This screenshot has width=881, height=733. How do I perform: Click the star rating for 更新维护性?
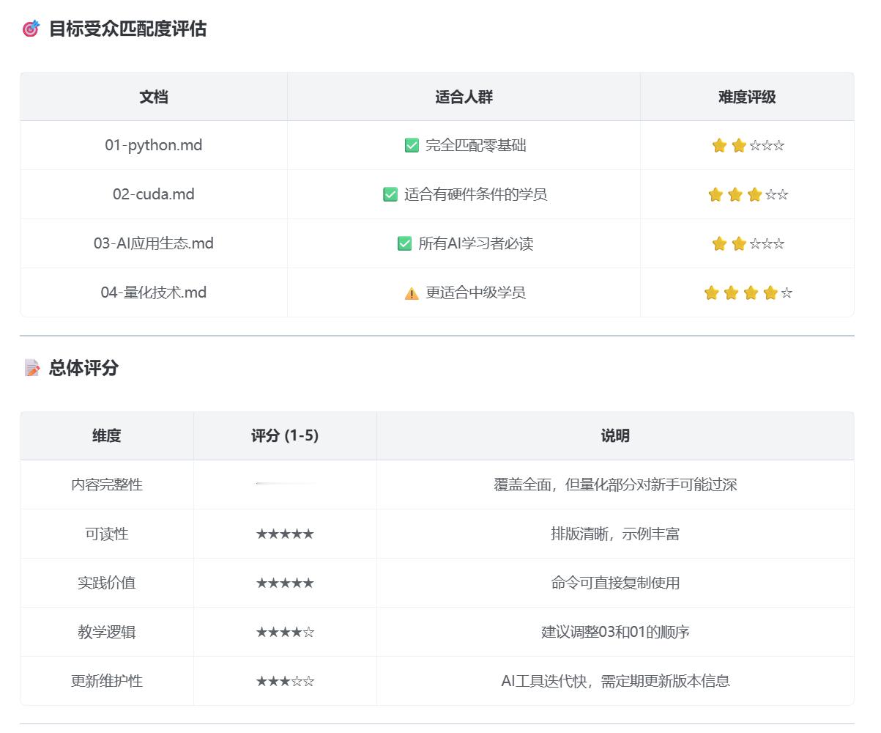tap(285, 681)
